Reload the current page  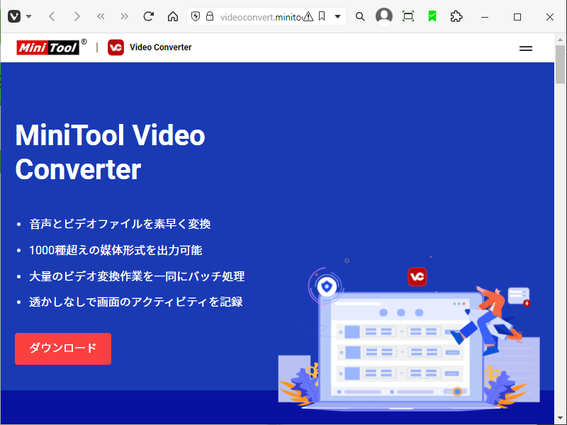coord(149,16)
